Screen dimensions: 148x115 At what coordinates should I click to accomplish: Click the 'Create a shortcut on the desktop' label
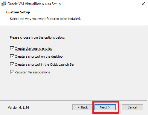point(39,56)
